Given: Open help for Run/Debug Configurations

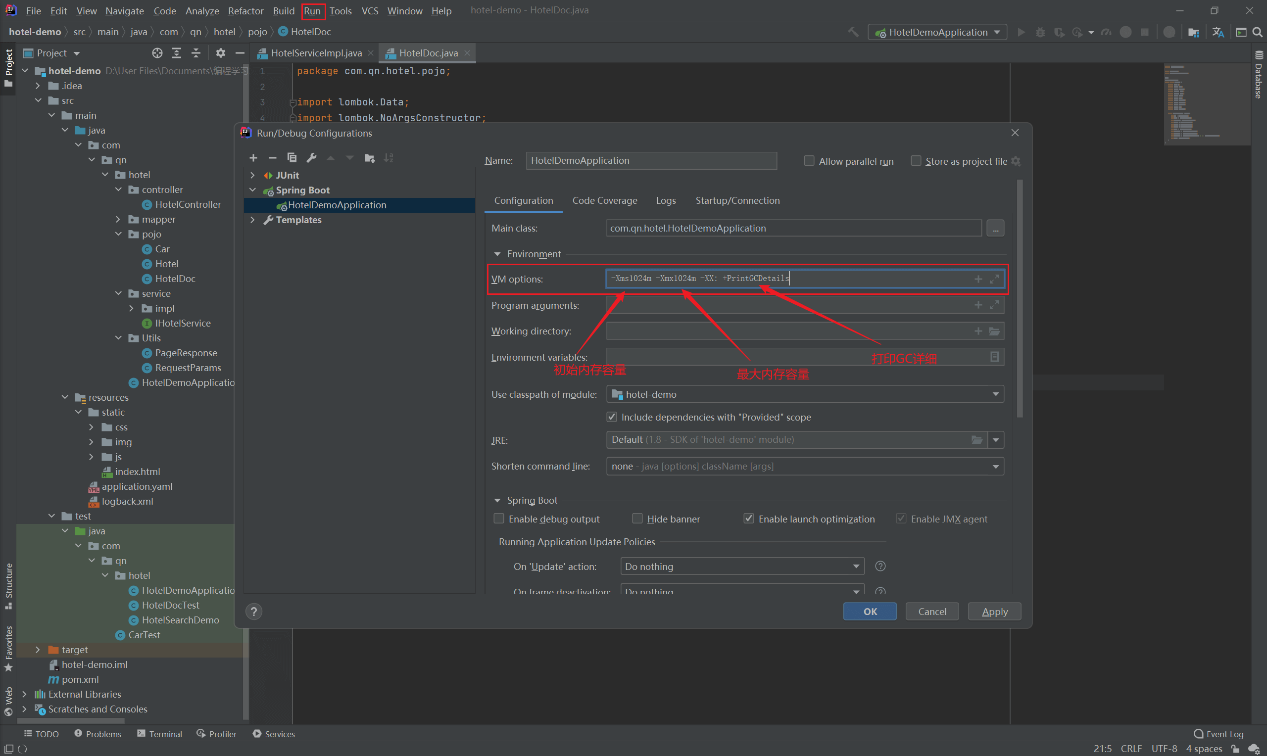Looking at the screenshot, I should [254, 612].
